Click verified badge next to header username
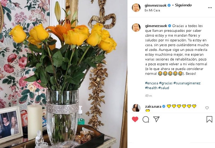 (x=169, y=5)
